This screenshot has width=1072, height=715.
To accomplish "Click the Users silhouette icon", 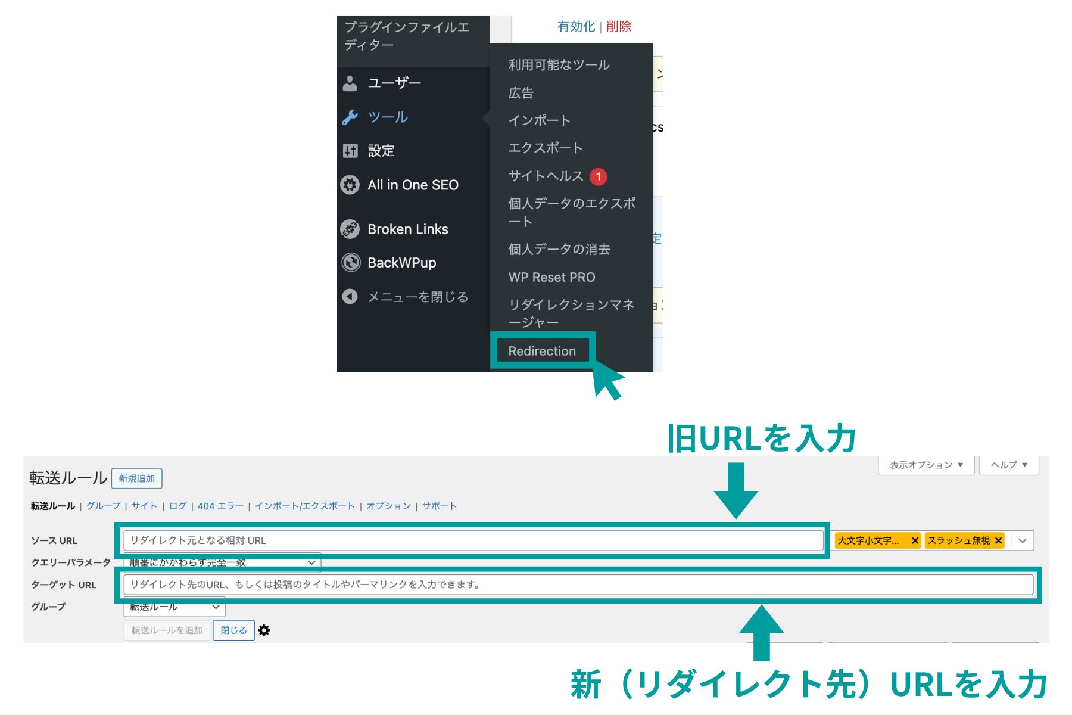I will [x=350, y=83].
